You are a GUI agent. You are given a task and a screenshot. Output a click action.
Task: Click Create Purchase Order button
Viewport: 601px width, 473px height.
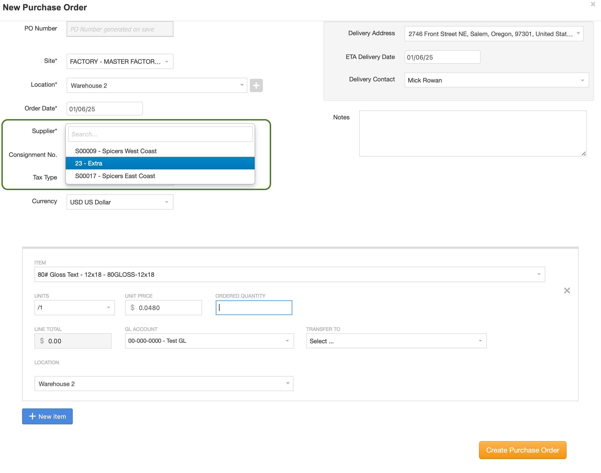[522, 450]
